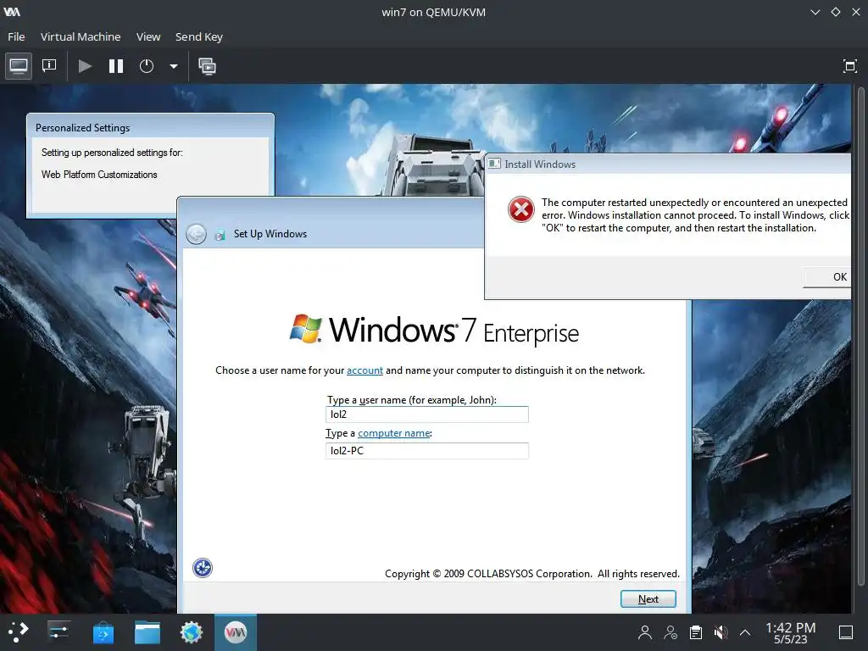Open the 'account' help link
This screenshot has width=868, height=651.
[364, 370]
